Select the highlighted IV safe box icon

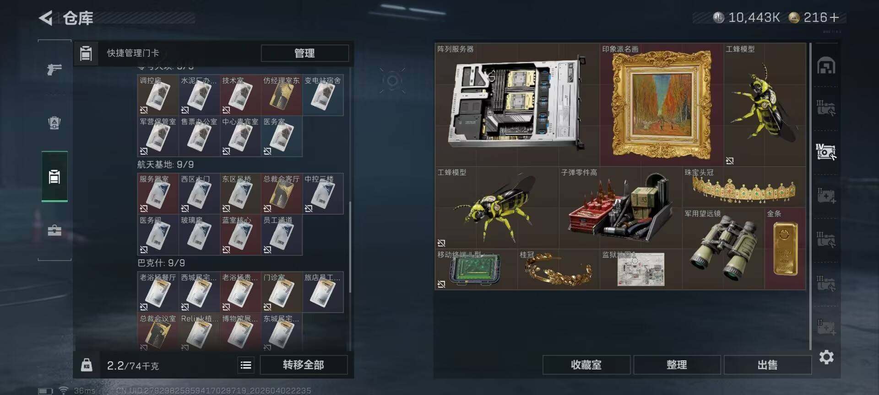(x=826, y=152)
